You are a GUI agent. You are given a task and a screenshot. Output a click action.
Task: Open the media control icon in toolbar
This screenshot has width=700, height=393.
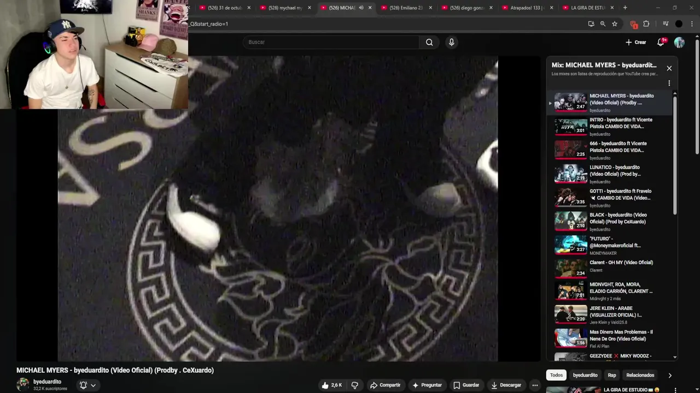tap(666, 24)
